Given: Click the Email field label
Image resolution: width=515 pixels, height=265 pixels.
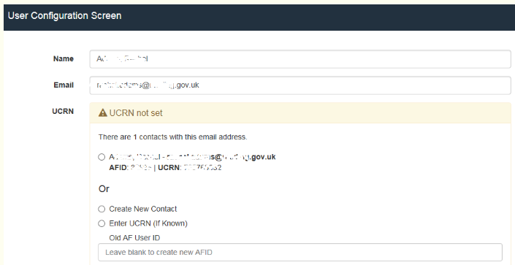Looking at the screenshot, I should coord(64,85).
